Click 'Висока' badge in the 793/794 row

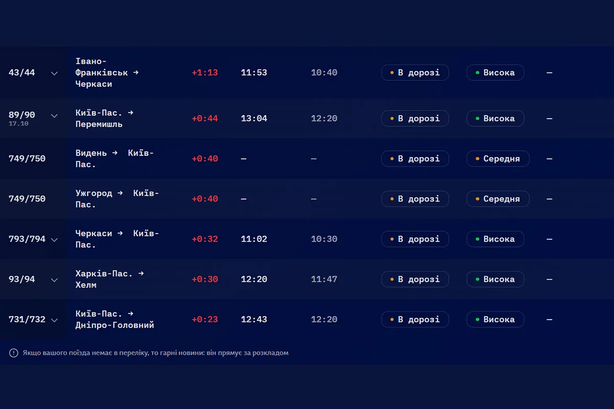pyautogui.click(x=495, y=239)
